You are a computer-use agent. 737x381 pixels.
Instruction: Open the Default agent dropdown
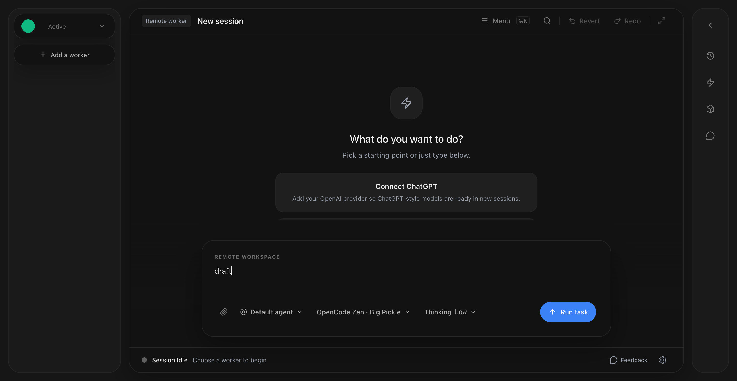pyautogui.click(x=271, y=312)
